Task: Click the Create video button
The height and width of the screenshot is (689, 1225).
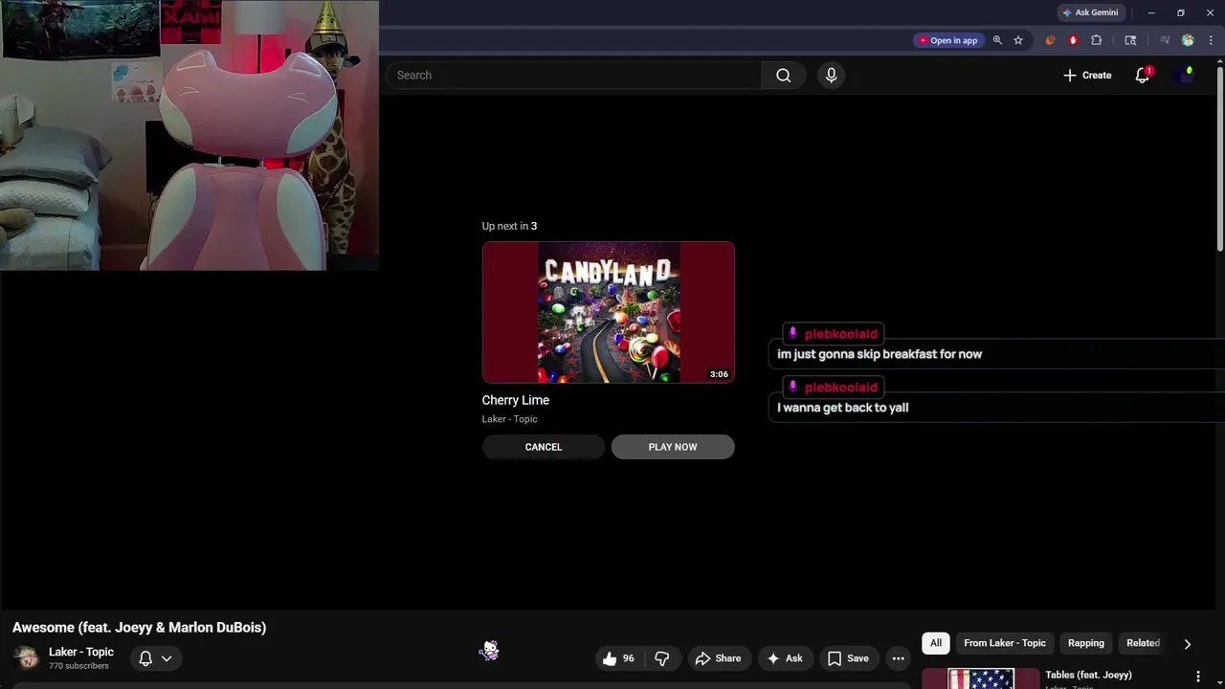Action: 1087,75
